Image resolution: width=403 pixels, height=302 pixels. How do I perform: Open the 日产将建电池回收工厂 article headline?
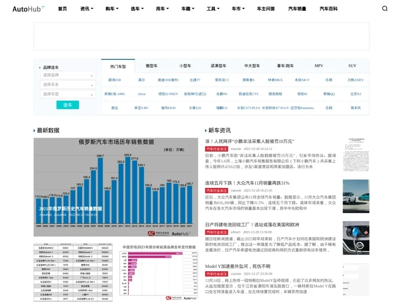pyautogui.click(x=252, y=224)
